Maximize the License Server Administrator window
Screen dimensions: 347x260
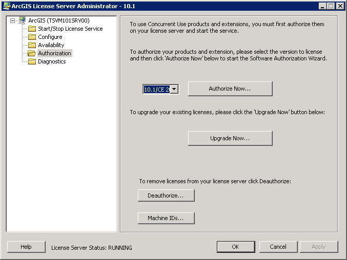tap(331, 6)
